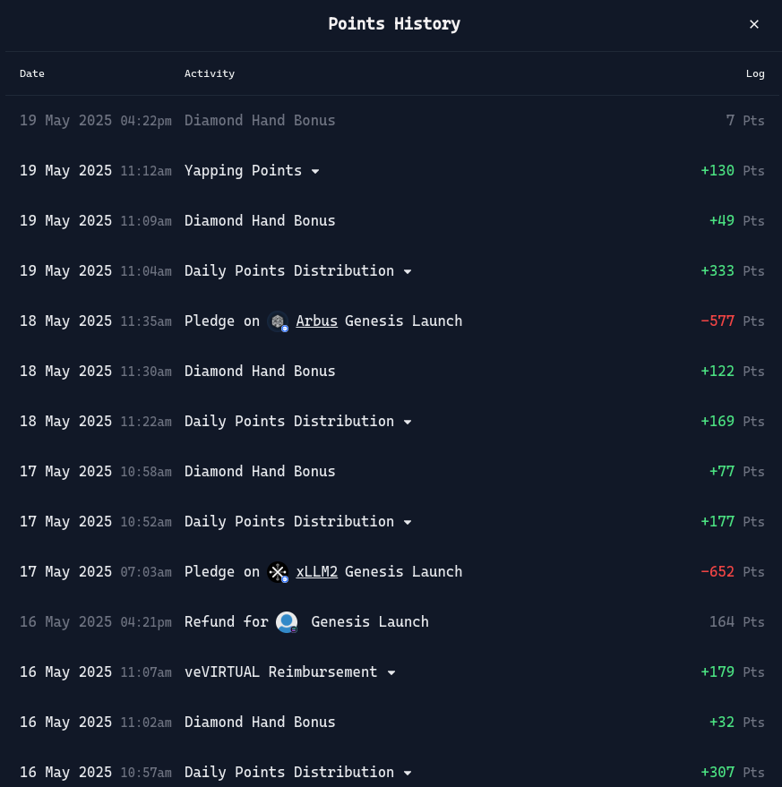Select the -652 Pts xLLM2 pledge entry
This screenshot has height=787, width=782.
coord(391,572)
